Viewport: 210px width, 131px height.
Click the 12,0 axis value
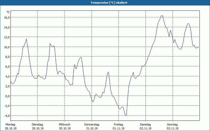tap(7, 37)
